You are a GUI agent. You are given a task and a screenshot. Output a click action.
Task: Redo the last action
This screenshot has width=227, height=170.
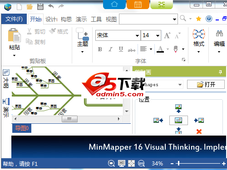61,6
